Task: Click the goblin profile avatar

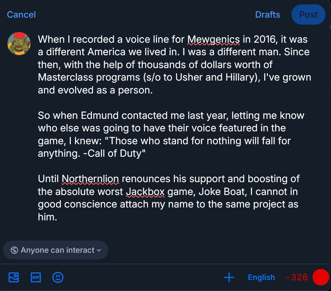Action: (19, 43)
